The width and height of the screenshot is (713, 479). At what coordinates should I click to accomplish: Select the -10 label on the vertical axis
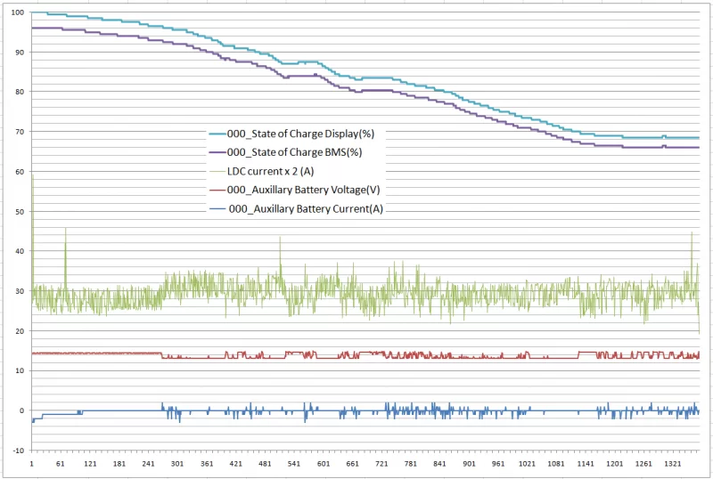click(x=18, y=451)
